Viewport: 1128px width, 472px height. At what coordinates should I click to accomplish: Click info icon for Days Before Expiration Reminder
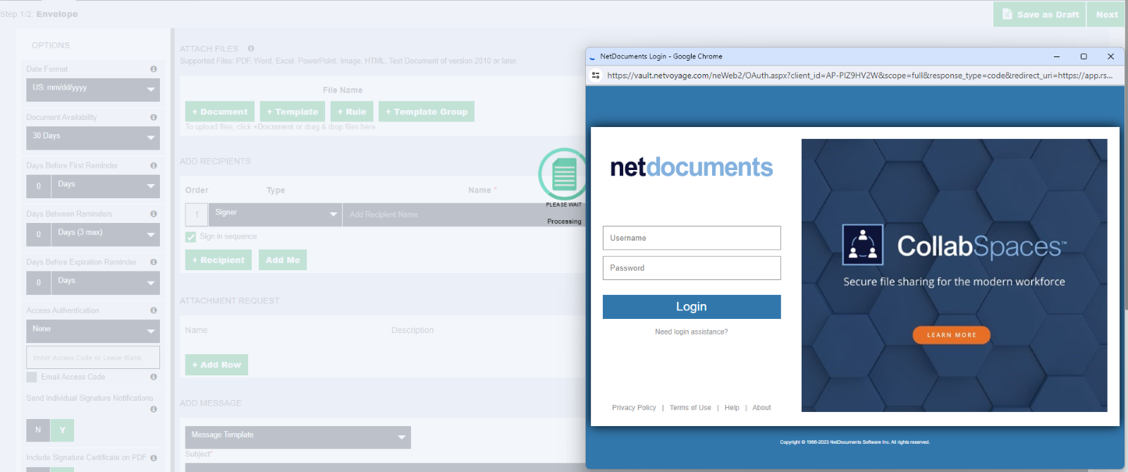coord(153,262)
